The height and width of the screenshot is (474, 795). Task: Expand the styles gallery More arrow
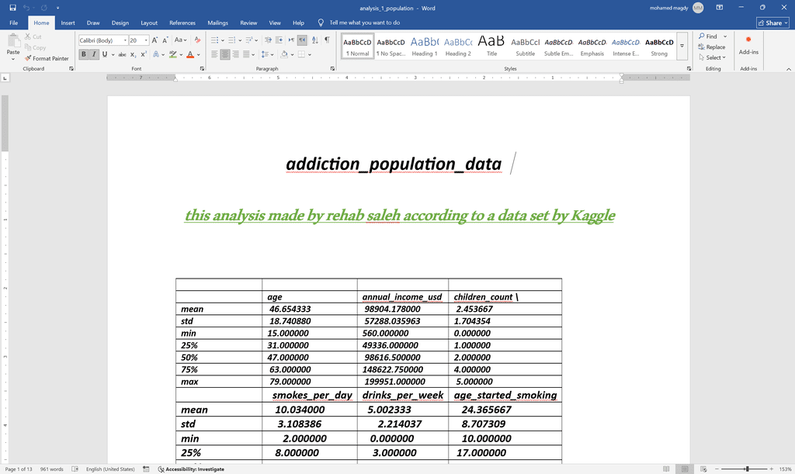tap(682, 46)
